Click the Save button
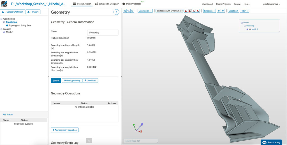 [x=56, y=80]
